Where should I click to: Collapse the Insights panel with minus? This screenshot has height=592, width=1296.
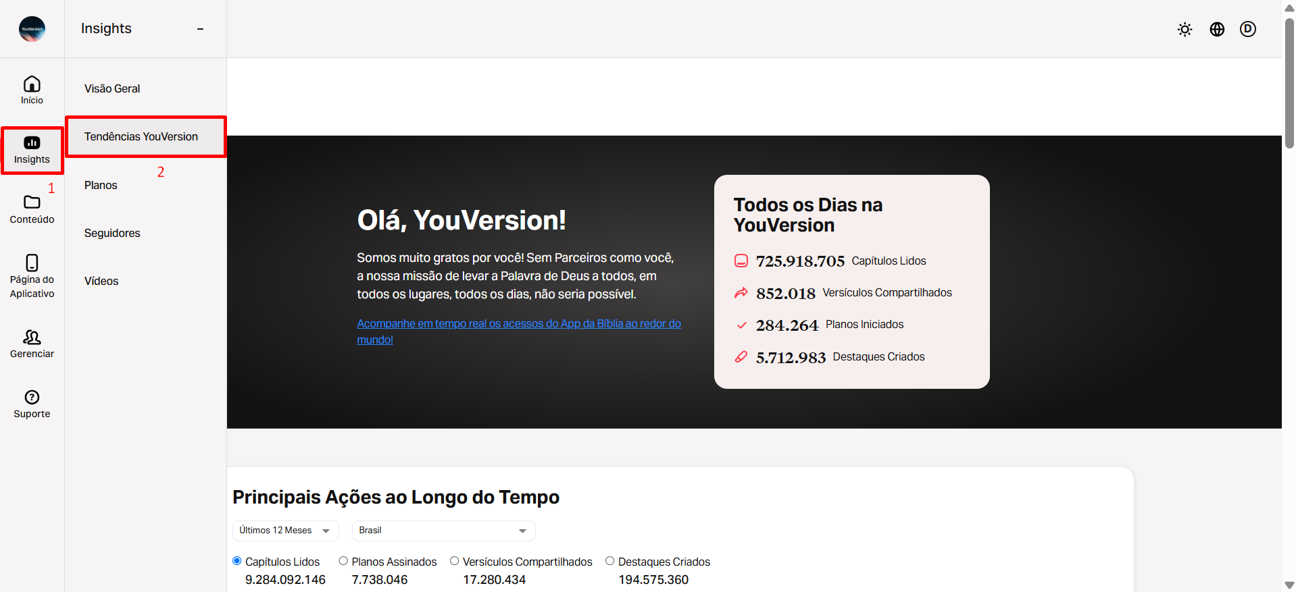tap(200, 29)
